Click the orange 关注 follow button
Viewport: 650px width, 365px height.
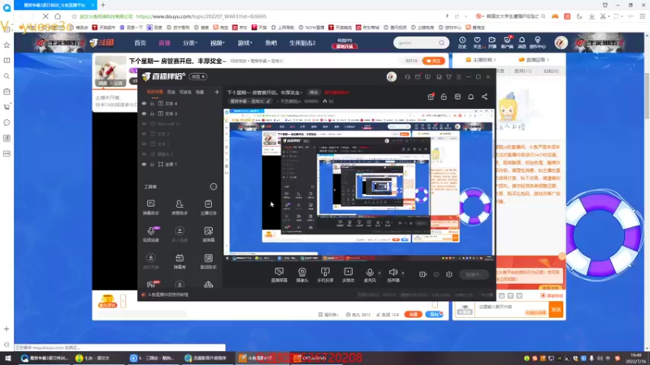point(434,61)
